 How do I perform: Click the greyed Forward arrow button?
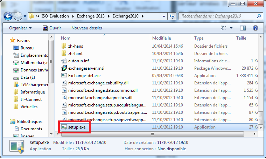point(18,16)
